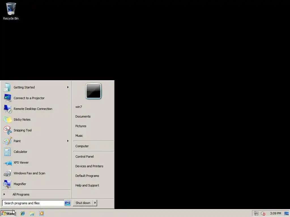290x217 pixels.
Task: Select the Paint label
Action: point(17,141)
